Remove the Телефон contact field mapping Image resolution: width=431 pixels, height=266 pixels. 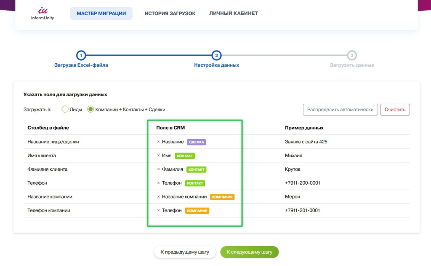(x=158, y=183)
